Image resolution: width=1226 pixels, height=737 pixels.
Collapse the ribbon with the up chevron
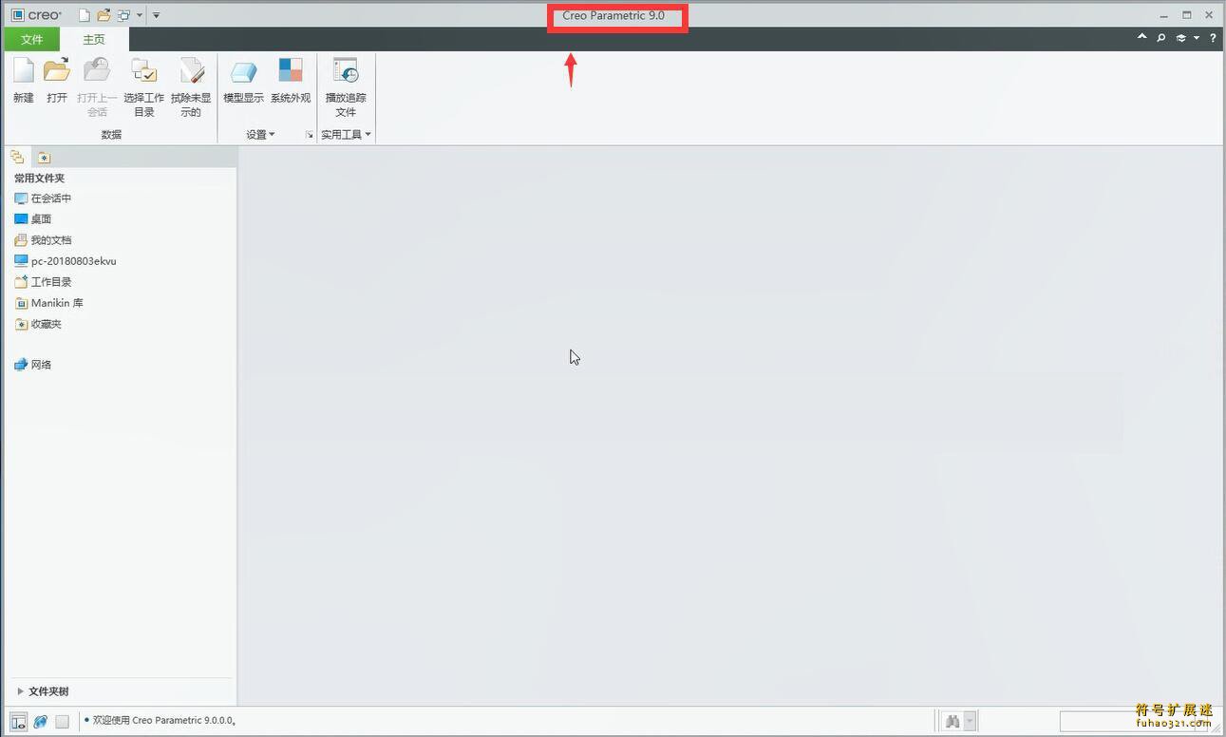1142,38
